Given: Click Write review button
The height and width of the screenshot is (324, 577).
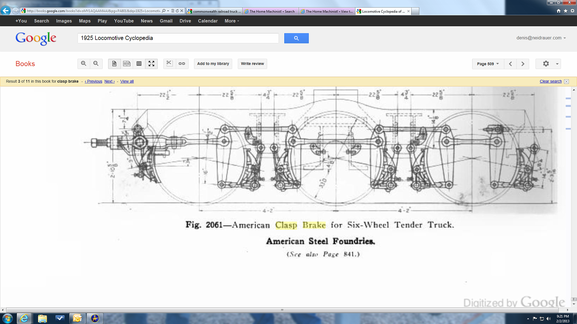Looking at the screenshot, I should [252, 64].
